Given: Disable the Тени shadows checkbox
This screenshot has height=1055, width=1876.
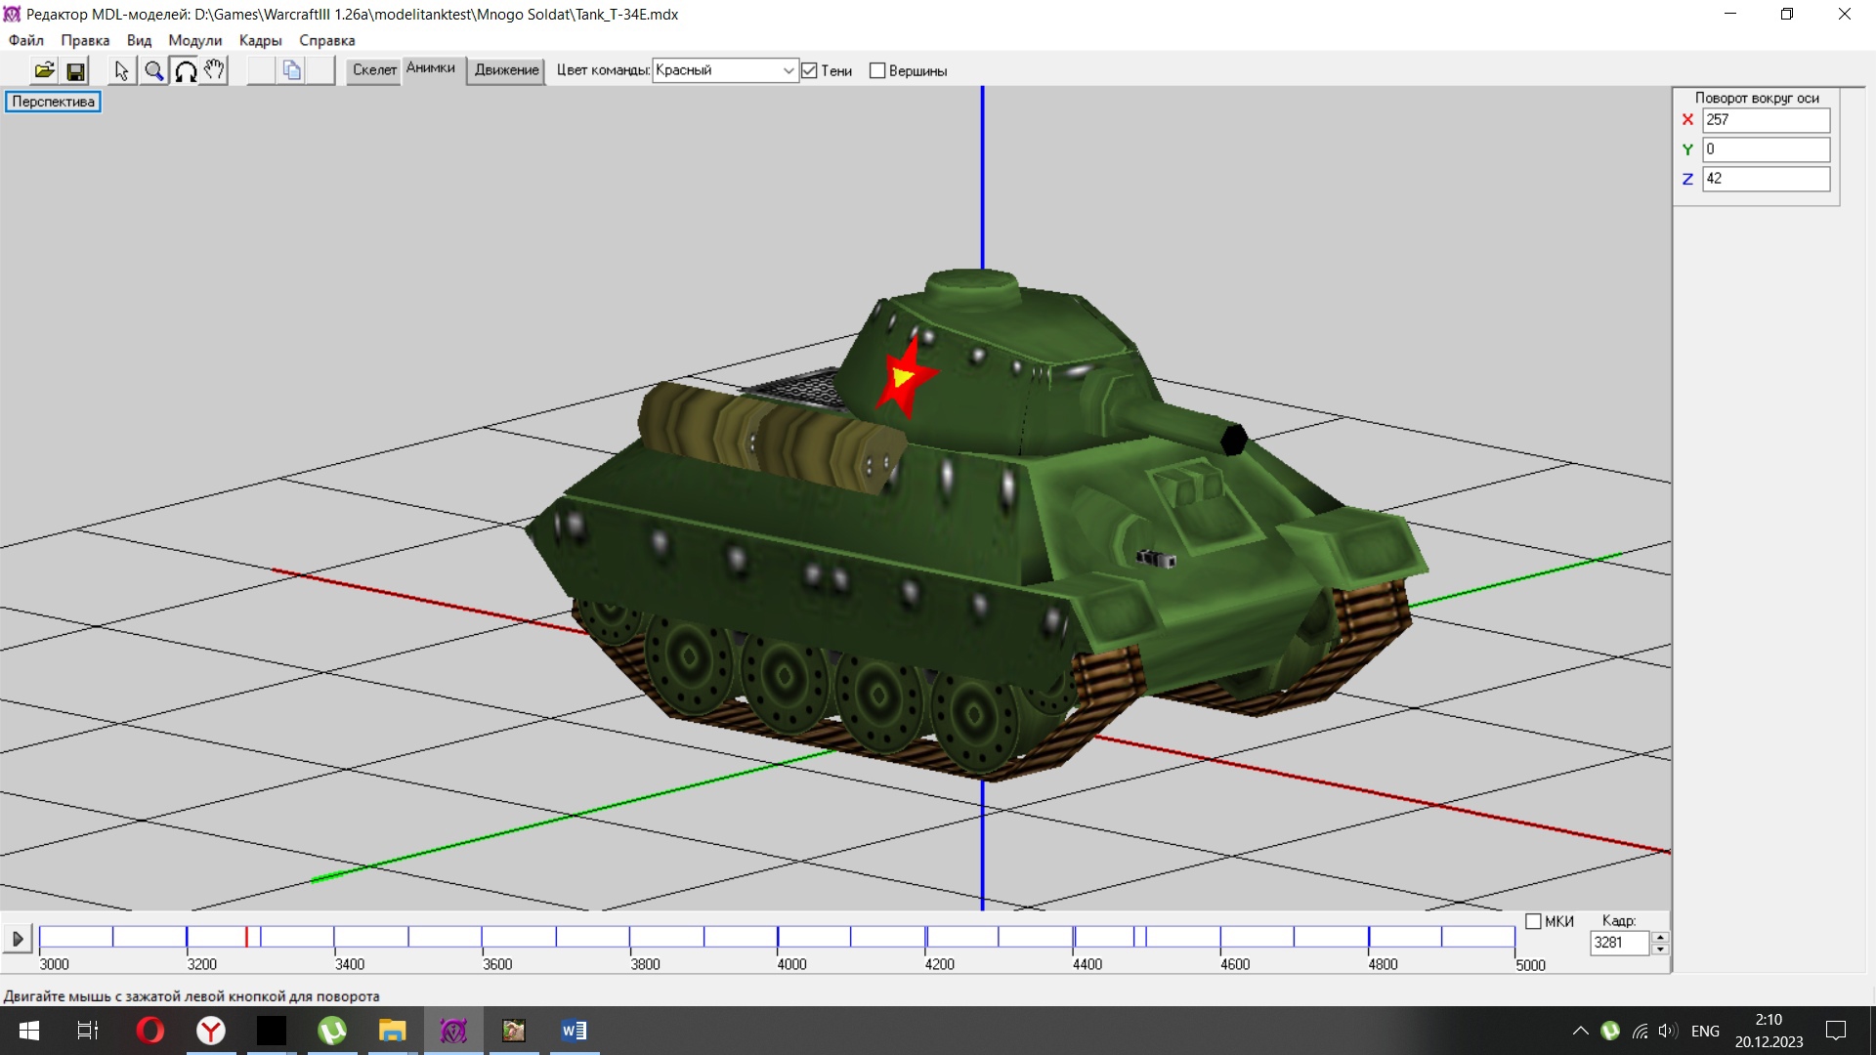Looking at the screenshot, I should coord(809,70).
